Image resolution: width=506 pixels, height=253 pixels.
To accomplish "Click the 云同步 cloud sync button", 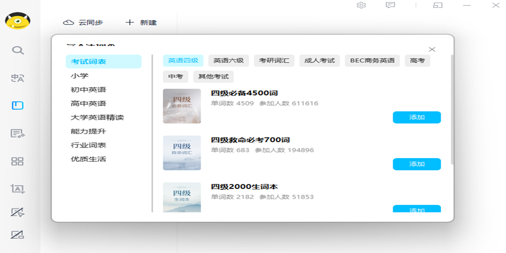I will tap(83, 23).
